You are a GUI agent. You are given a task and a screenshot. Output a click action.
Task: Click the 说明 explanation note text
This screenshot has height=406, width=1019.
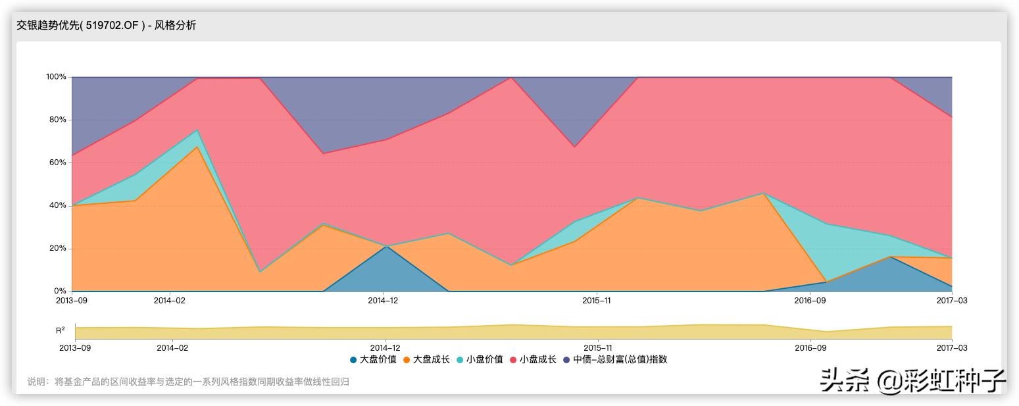coord(188,382)
